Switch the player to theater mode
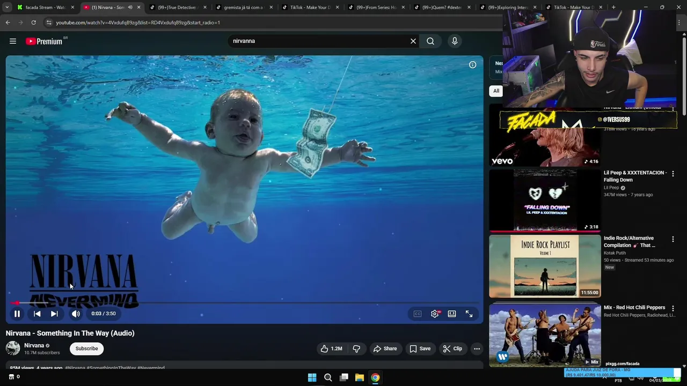 pos(452,314)
